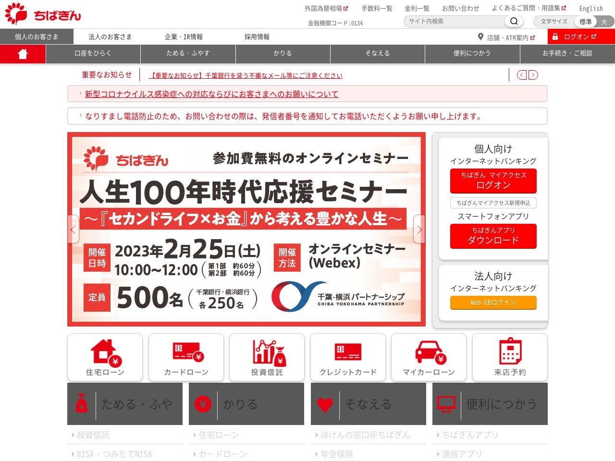Open the そなえる navigation menu

click(378, 53)
